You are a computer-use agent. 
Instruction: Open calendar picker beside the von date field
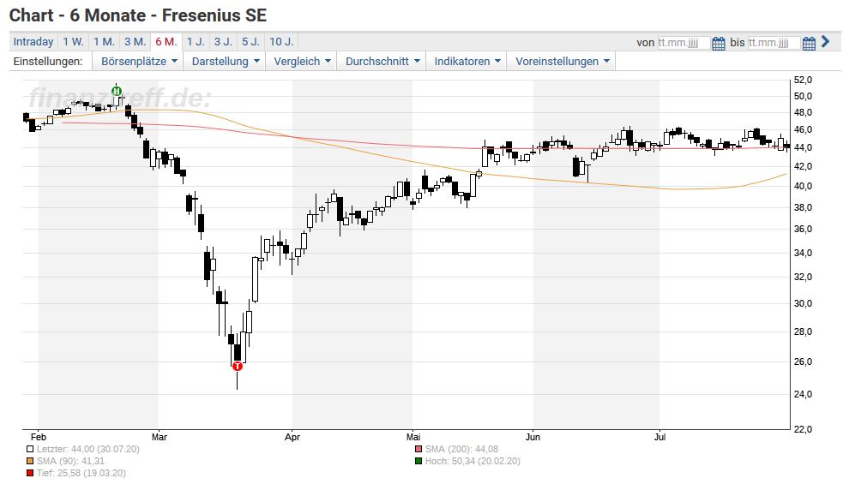coord(719,44)
